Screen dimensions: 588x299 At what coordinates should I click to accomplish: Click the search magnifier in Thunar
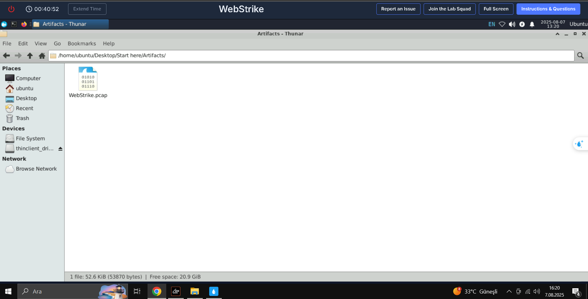click(580, 55)
